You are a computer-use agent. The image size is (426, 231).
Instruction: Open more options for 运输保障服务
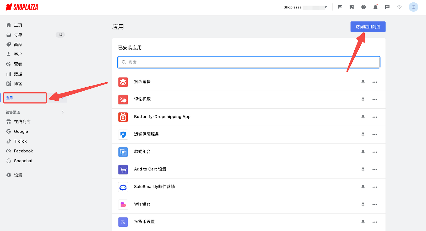(x=375, y=135)
